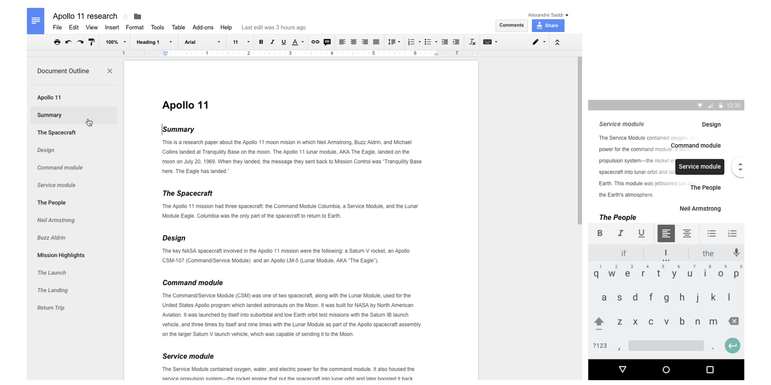Click the Print icon

coord(58,42)
